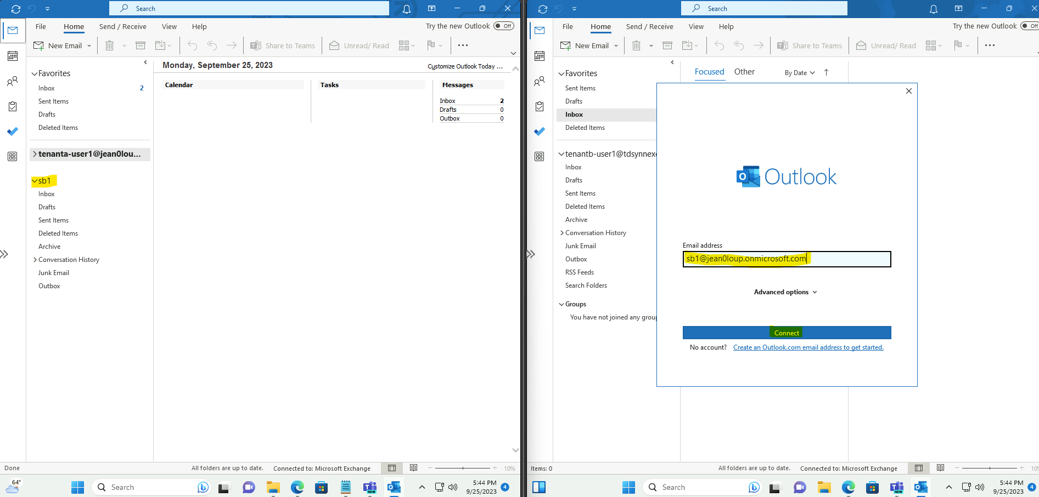
Task: Click notification bell in left Outlook title bar
Action: (407, 9)
